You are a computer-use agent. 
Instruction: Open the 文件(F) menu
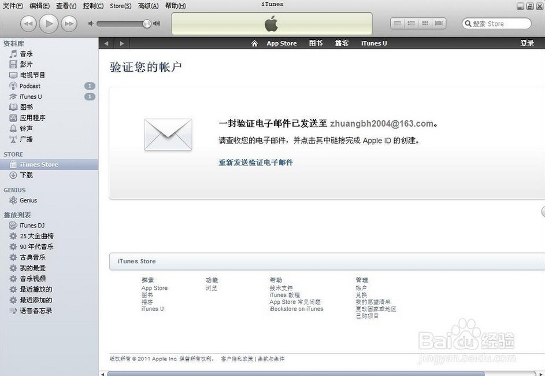pos(13,6)
